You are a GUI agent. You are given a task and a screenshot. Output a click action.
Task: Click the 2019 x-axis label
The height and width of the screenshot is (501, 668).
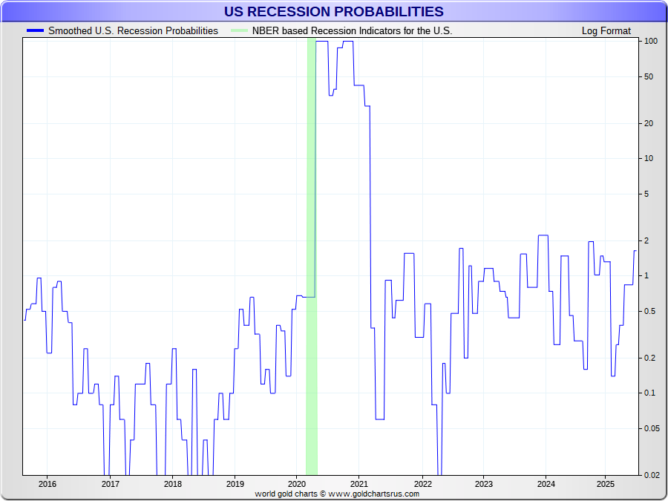235,484
